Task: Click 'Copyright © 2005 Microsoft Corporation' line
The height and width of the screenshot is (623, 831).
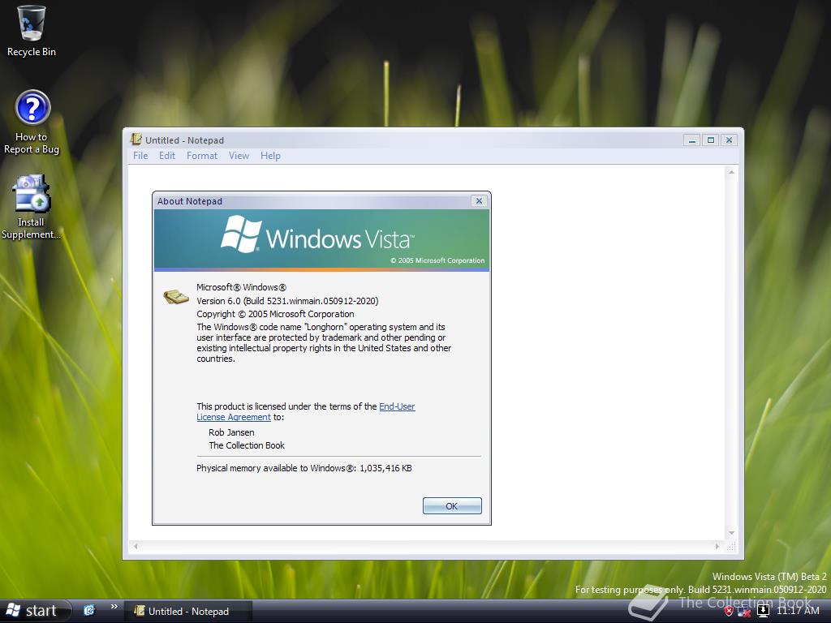Action: pos(275,314)
